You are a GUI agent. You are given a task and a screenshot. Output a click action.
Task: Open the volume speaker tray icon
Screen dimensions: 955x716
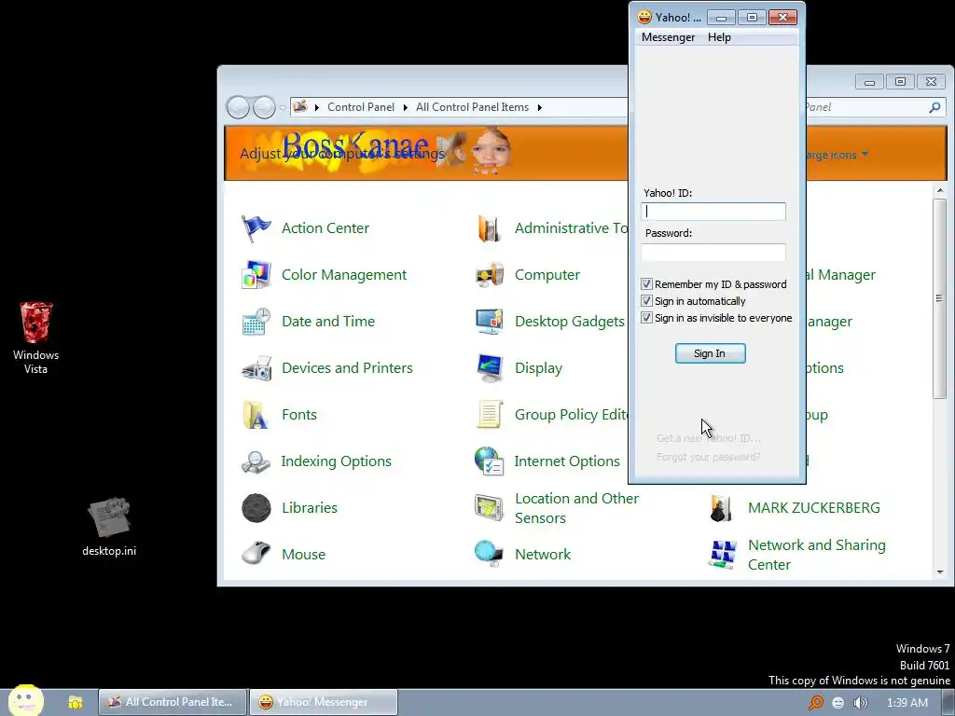coord(861,703)
